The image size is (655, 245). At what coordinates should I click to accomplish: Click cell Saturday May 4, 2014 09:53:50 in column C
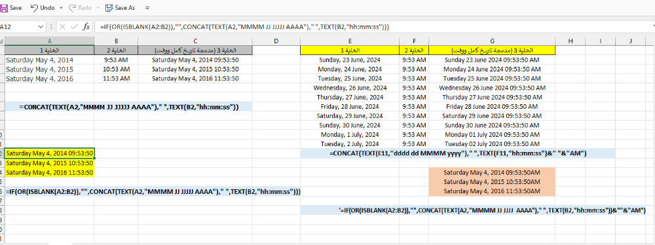coord(195,60)
